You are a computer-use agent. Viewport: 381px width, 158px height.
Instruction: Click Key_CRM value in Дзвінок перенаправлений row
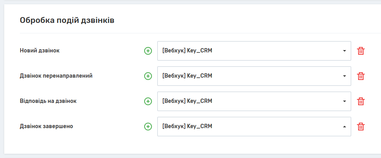click(188, 76)
